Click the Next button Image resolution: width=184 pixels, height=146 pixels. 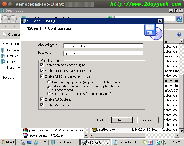(122, 120)
